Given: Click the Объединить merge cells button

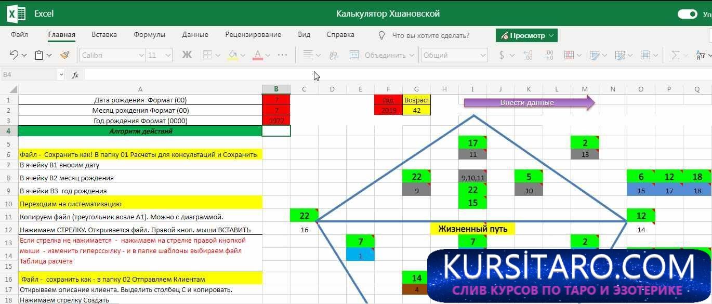Looking at the screenshot, I should point(381,55).
